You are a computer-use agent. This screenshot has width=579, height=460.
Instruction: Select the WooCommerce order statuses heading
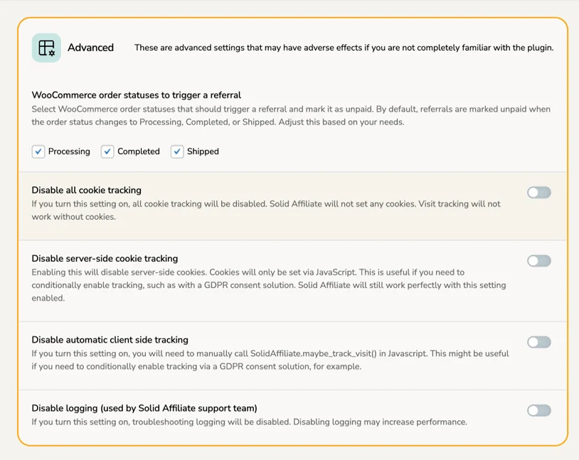pos(137,95)
